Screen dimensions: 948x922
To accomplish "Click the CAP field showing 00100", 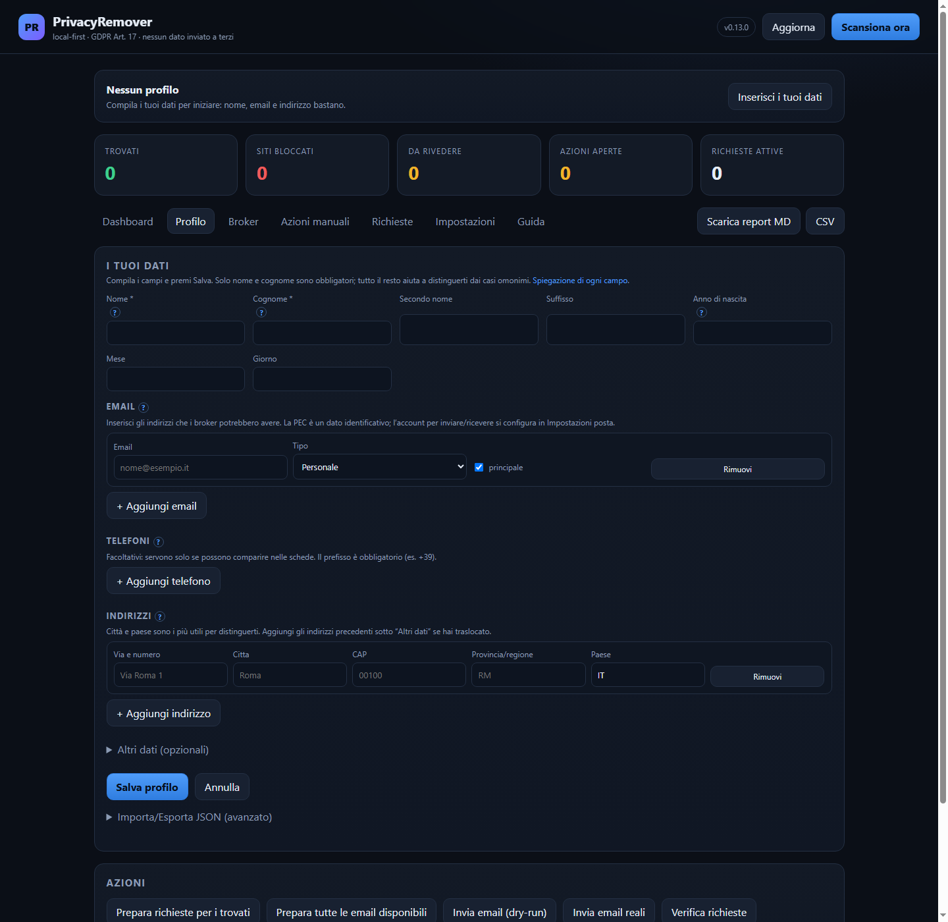I will click(x=409, y=675).
